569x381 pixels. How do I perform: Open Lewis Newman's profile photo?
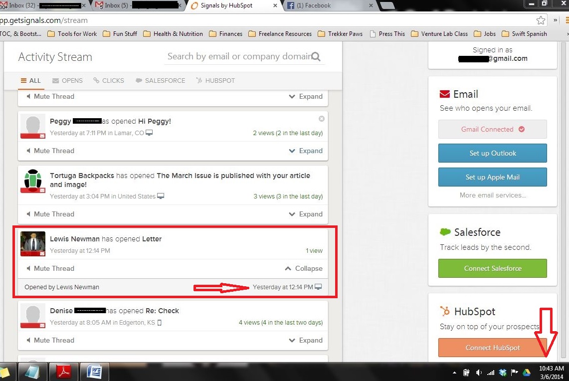(x=32, y=244)
